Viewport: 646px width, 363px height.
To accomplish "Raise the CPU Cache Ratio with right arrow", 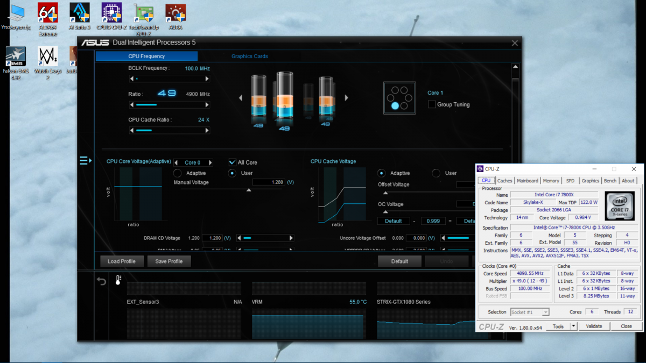I will click(x=207, y=130).
